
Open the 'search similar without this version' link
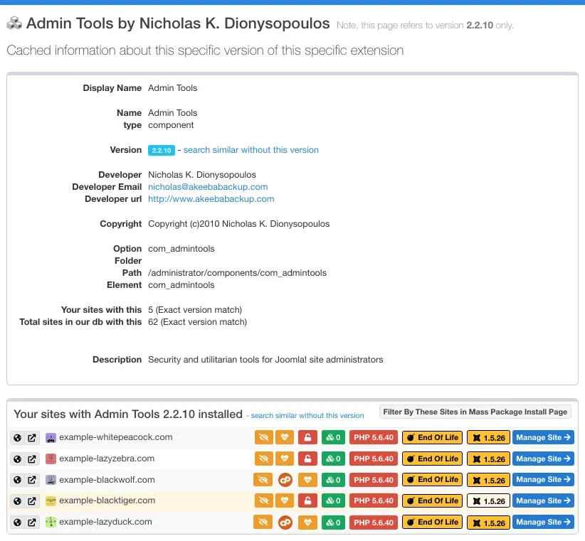click(251, 150)
